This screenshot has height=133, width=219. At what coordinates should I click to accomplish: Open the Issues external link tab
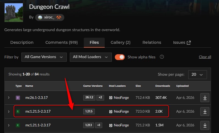point(182,42)
